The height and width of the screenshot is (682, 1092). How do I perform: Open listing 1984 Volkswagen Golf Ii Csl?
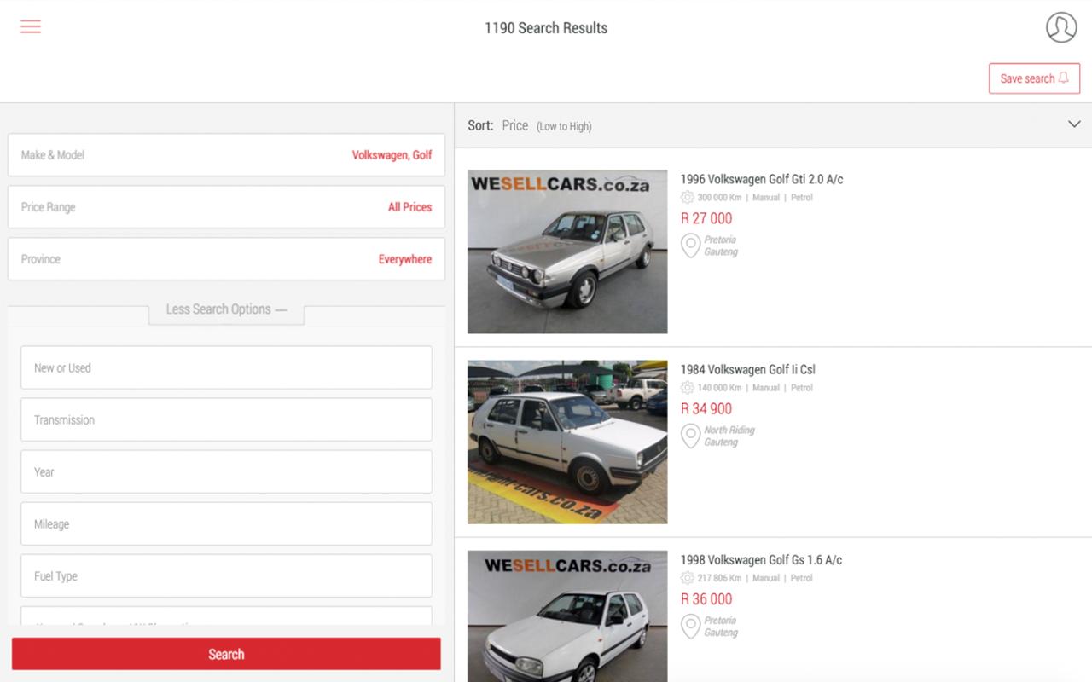pos(748,369)
